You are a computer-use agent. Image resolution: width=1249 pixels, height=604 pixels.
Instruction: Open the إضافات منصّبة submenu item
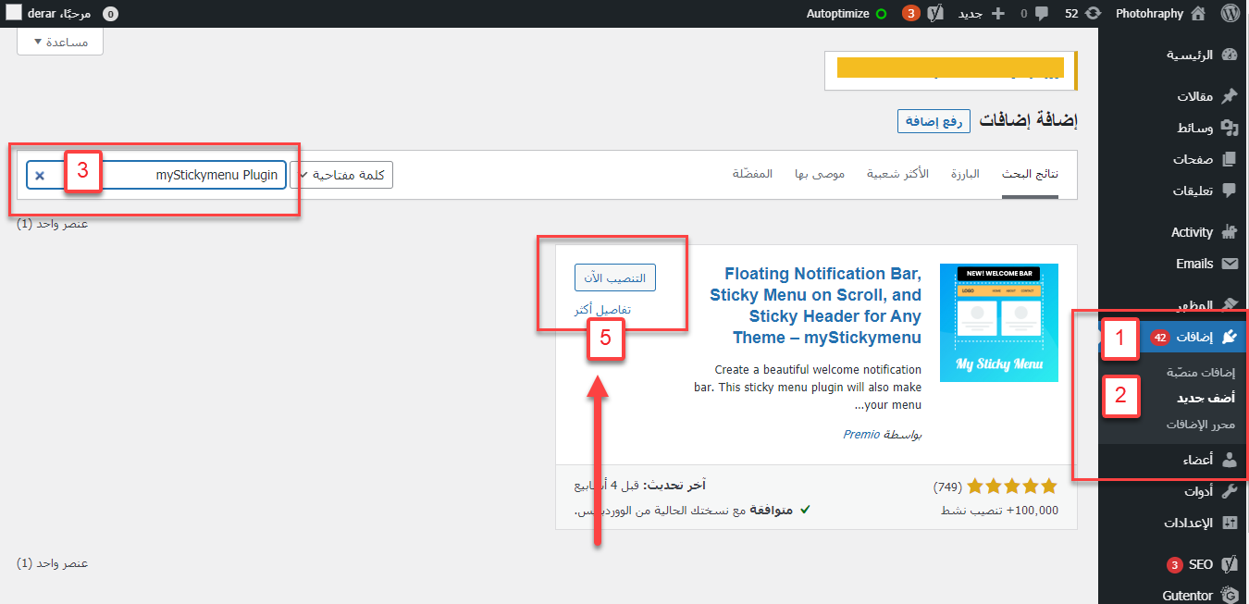point(1199,372)
